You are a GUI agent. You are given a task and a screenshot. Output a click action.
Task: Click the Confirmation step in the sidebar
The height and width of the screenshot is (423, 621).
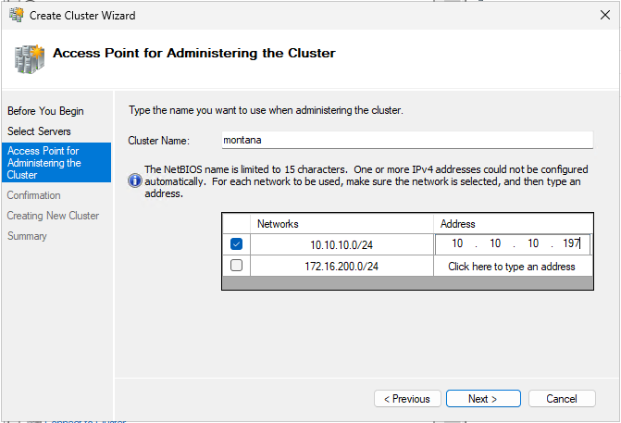click(x=33, y=195)
